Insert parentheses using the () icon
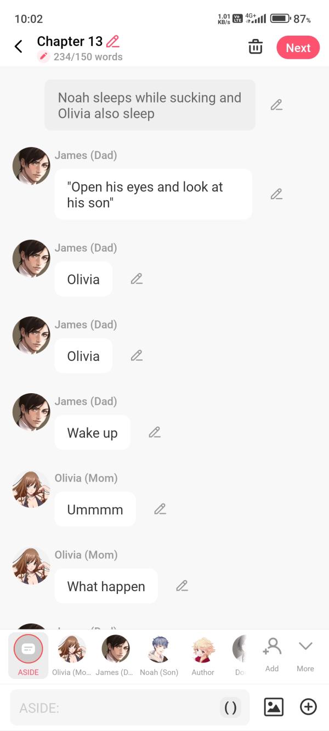 230,707
